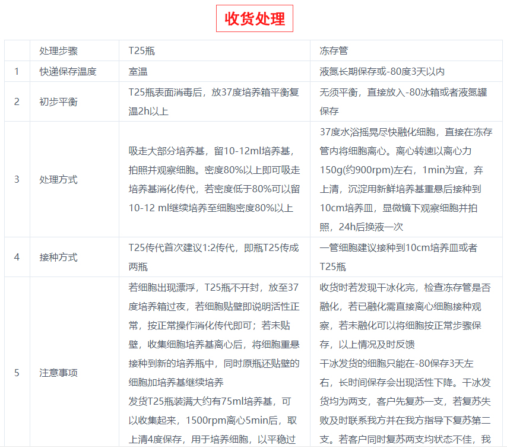Viewport: 507px width, 448px height.
Task: Click the T25传代首次建议1:2传代 cell
Action: [214, 257]
